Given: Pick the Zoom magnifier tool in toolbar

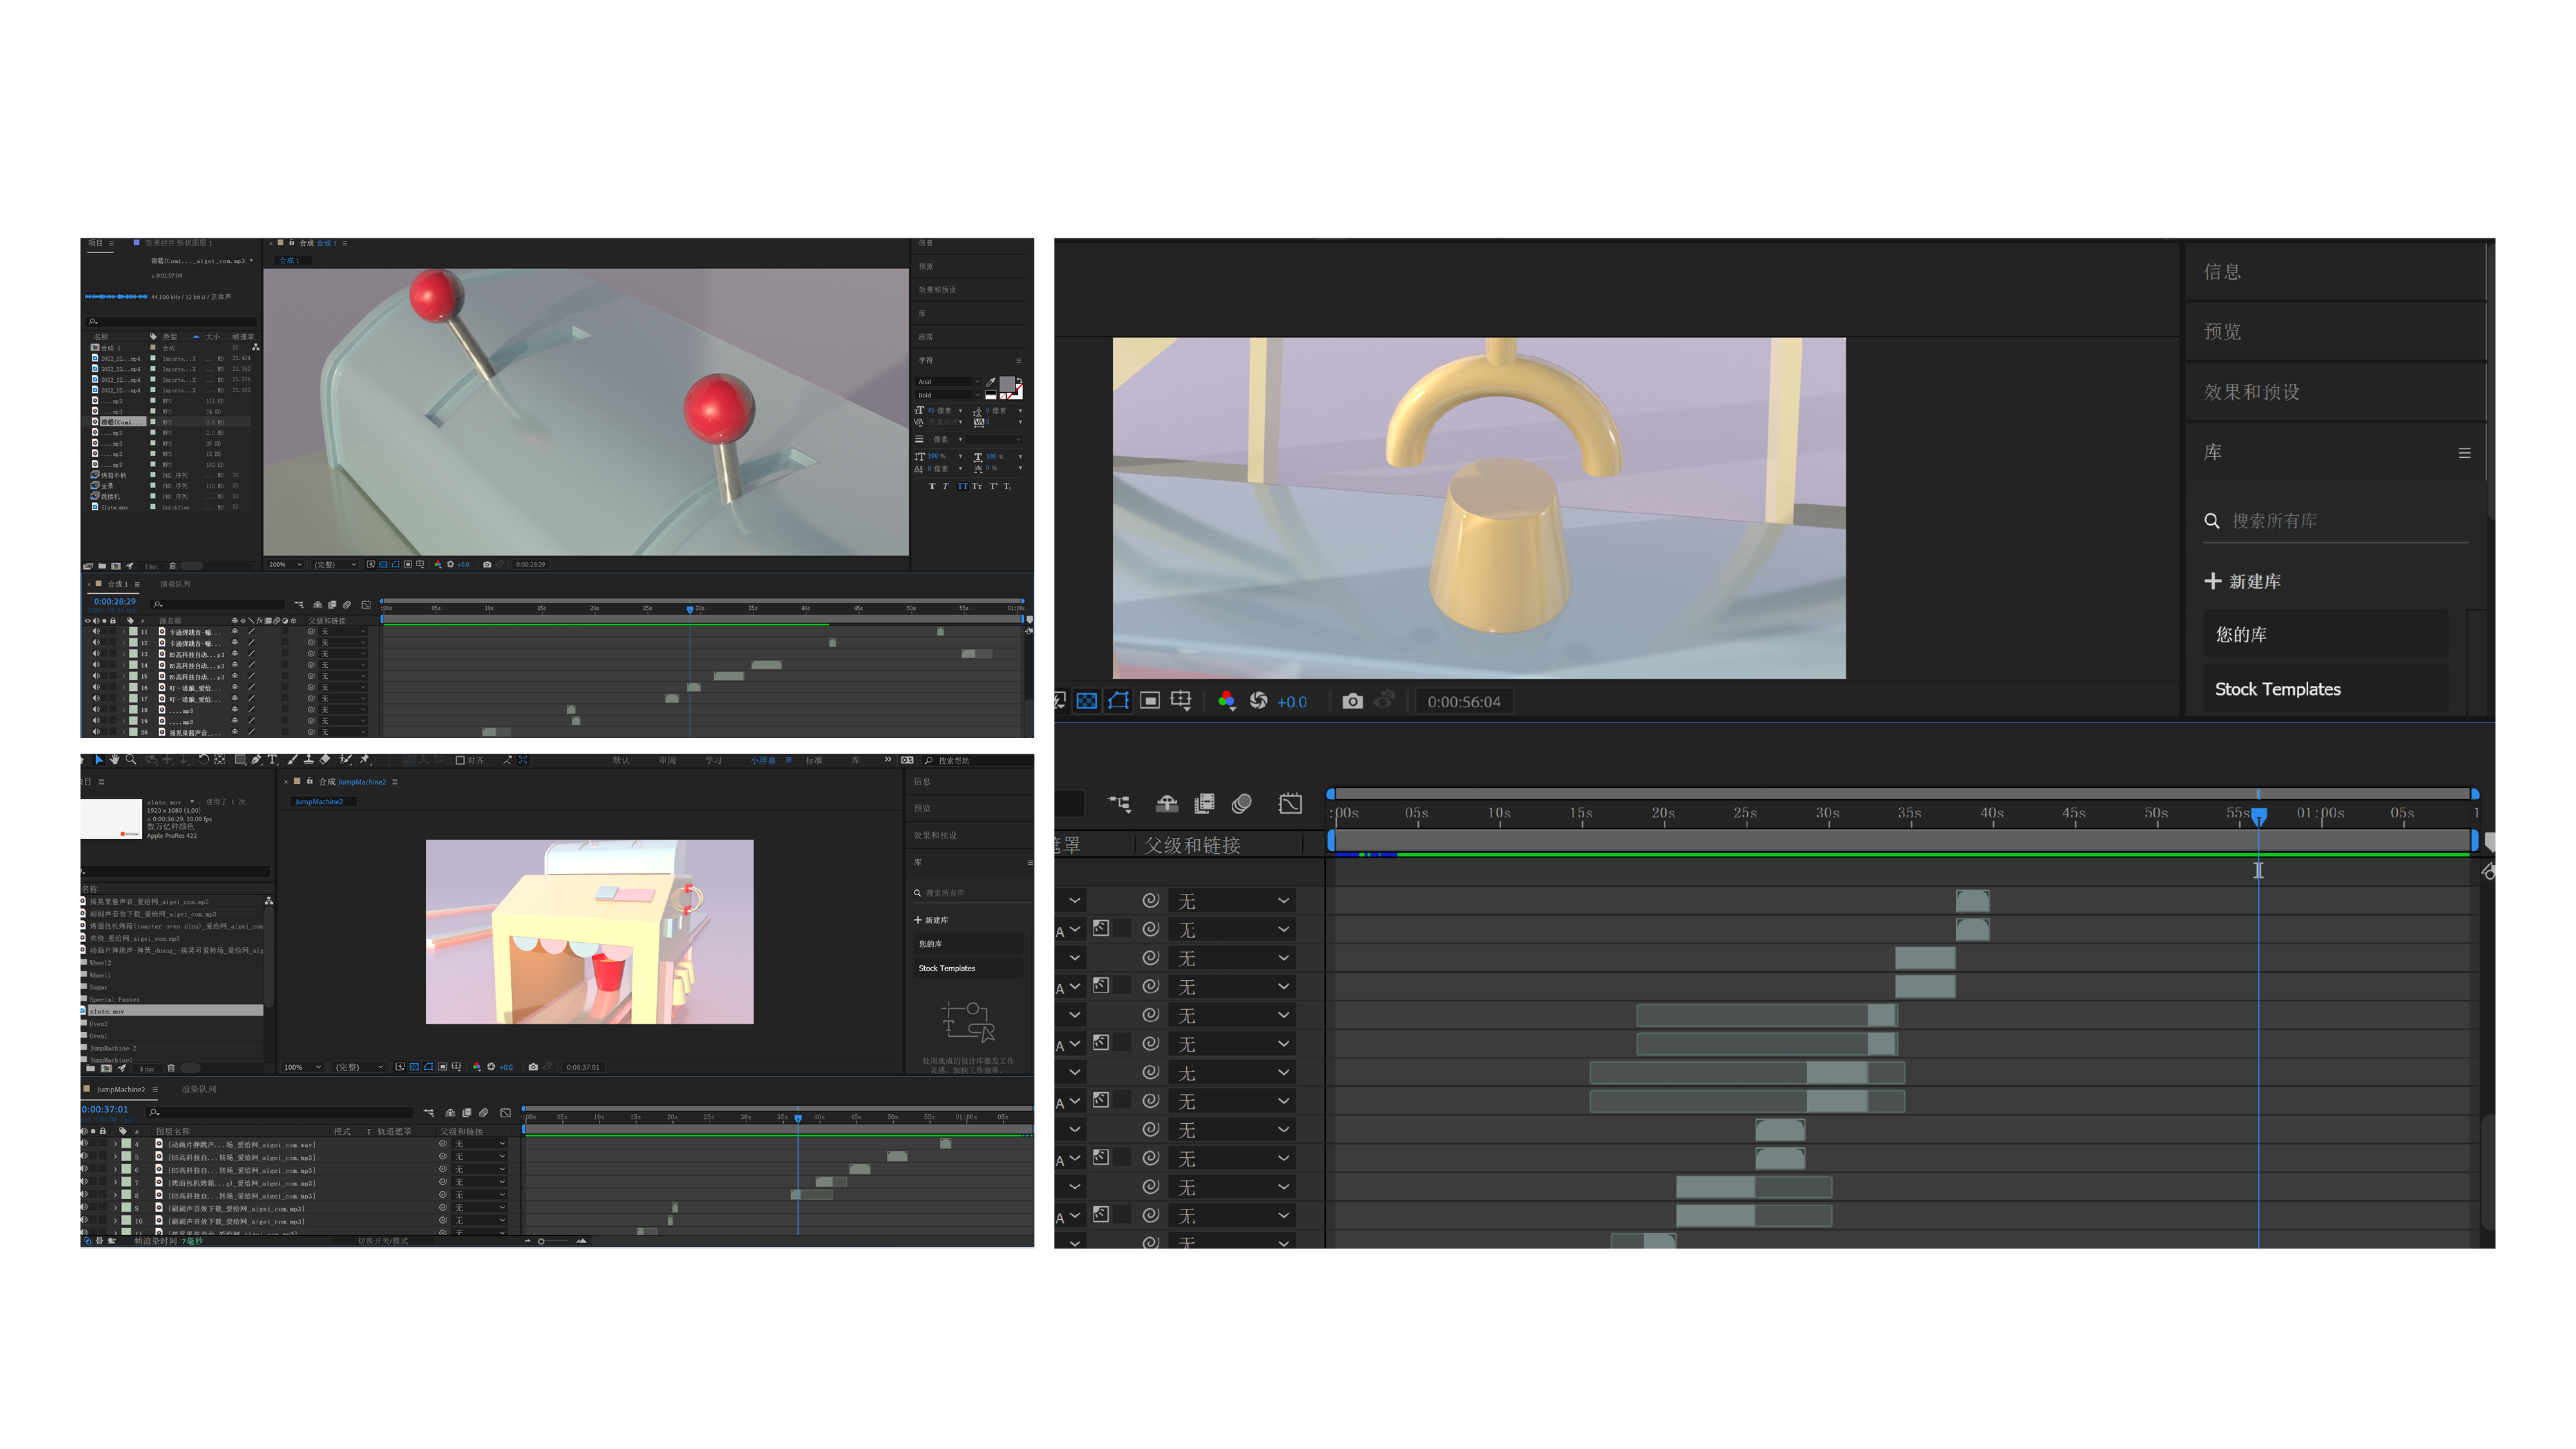Looking at the screenshot, I should tap(131, 760).
